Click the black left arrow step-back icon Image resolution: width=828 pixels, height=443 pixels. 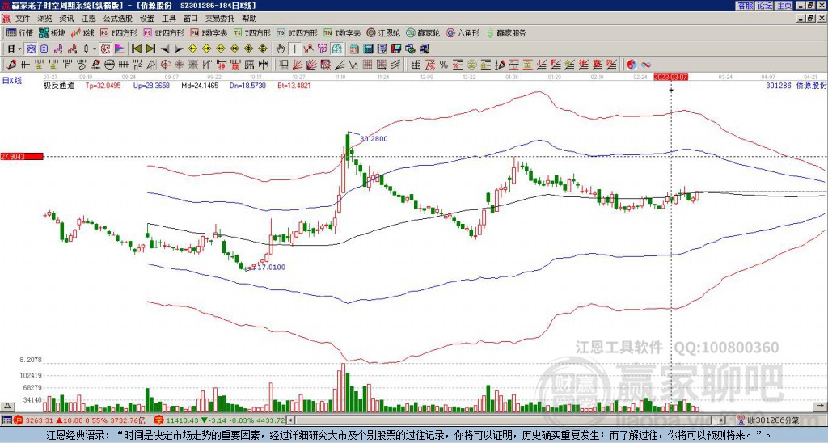165,49
